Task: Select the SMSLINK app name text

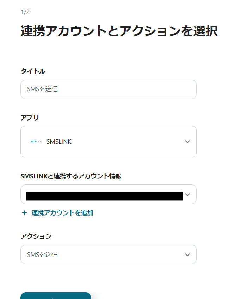Action: click(x=59, y=142)
